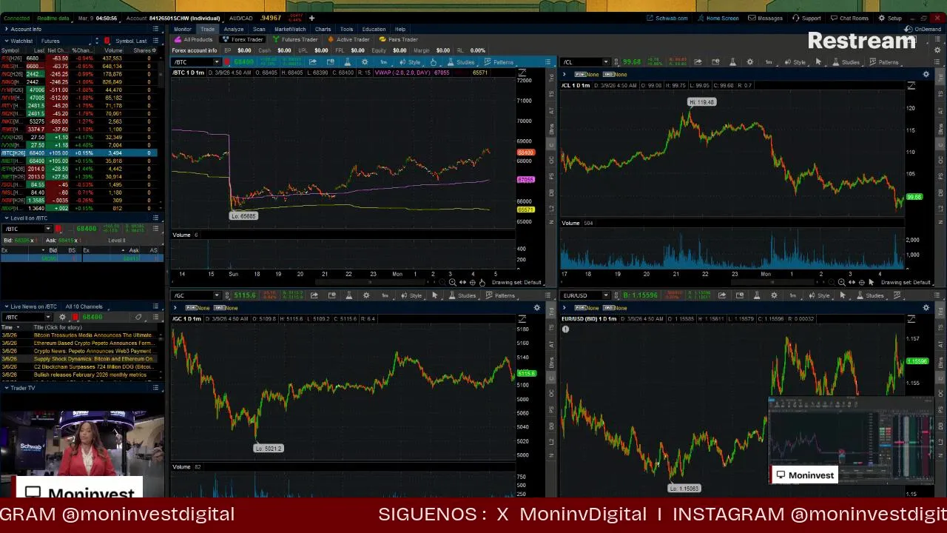947x533 pixels.
Task: Open /GC chart symbol dropdown
Action: tap(217, 295)
